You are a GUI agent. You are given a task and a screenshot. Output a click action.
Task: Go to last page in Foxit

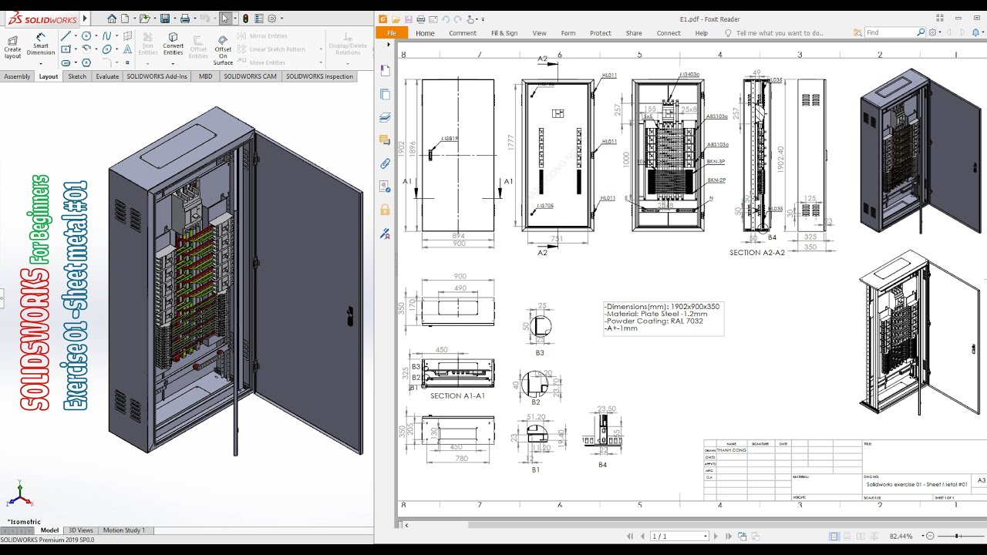tap(729, 536)
